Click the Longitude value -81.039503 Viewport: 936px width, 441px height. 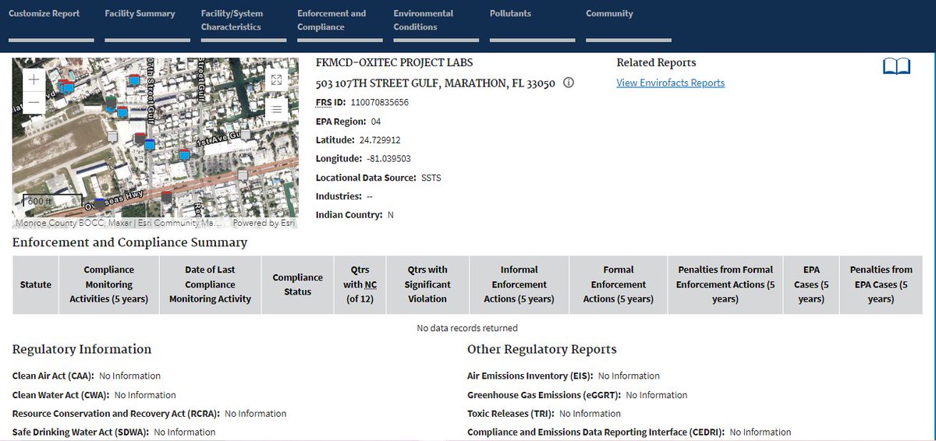(x=388, y=159)
